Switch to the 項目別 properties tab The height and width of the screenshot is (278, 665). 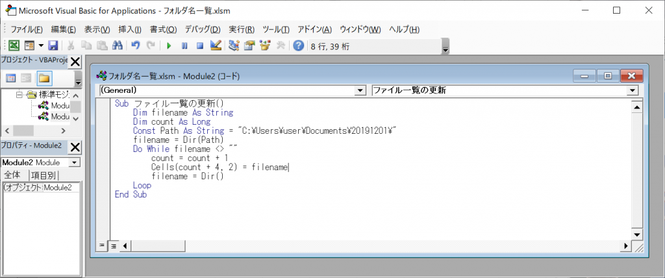point(44,175)
